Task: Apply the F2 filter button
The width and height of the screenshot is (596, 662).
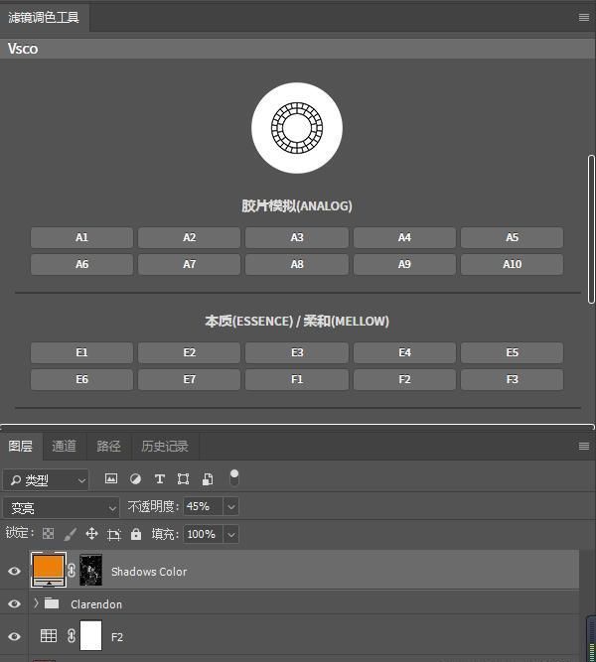Action: point(404,379)
